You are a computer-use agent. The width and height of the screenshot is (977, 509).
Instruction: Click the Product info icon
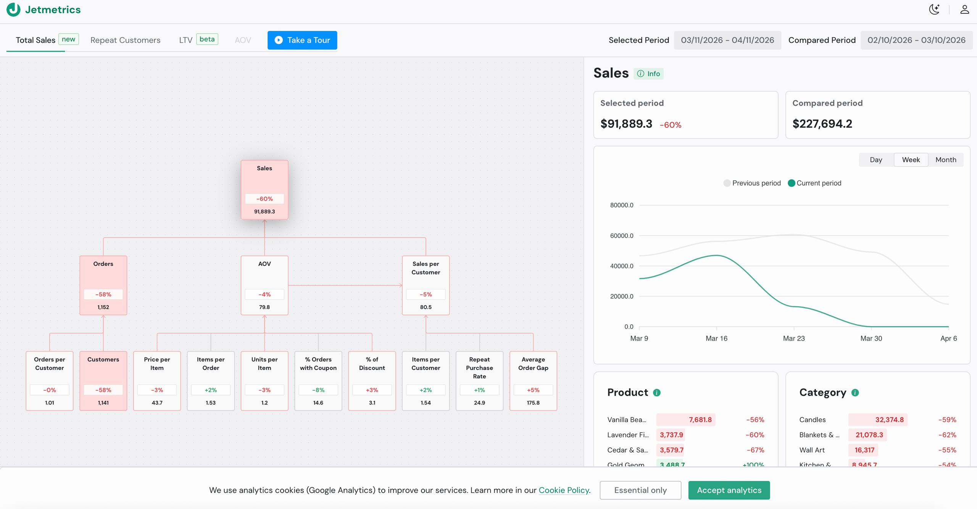tap(657, 393)
